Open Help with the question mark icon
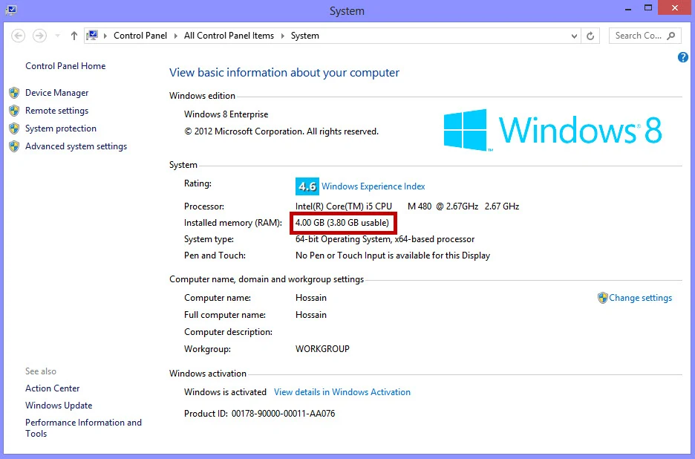Image resolution: width=695 pixels, height=459 pixels. (x=682, y=57)
